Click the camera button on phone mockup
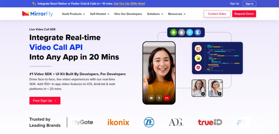279x134 pixels. tap(151, 98)
